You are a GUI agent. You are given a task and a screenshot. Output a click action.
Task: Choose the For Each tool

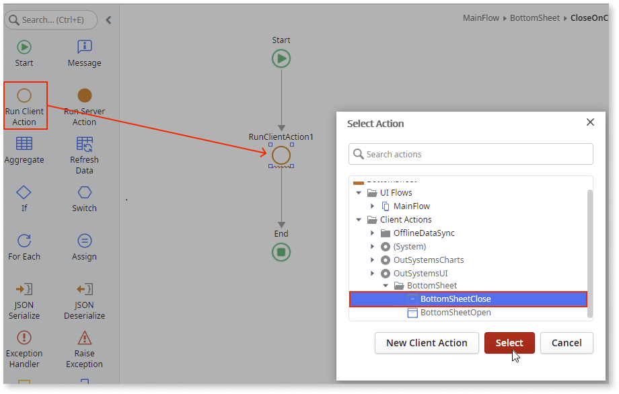point(24,241)
